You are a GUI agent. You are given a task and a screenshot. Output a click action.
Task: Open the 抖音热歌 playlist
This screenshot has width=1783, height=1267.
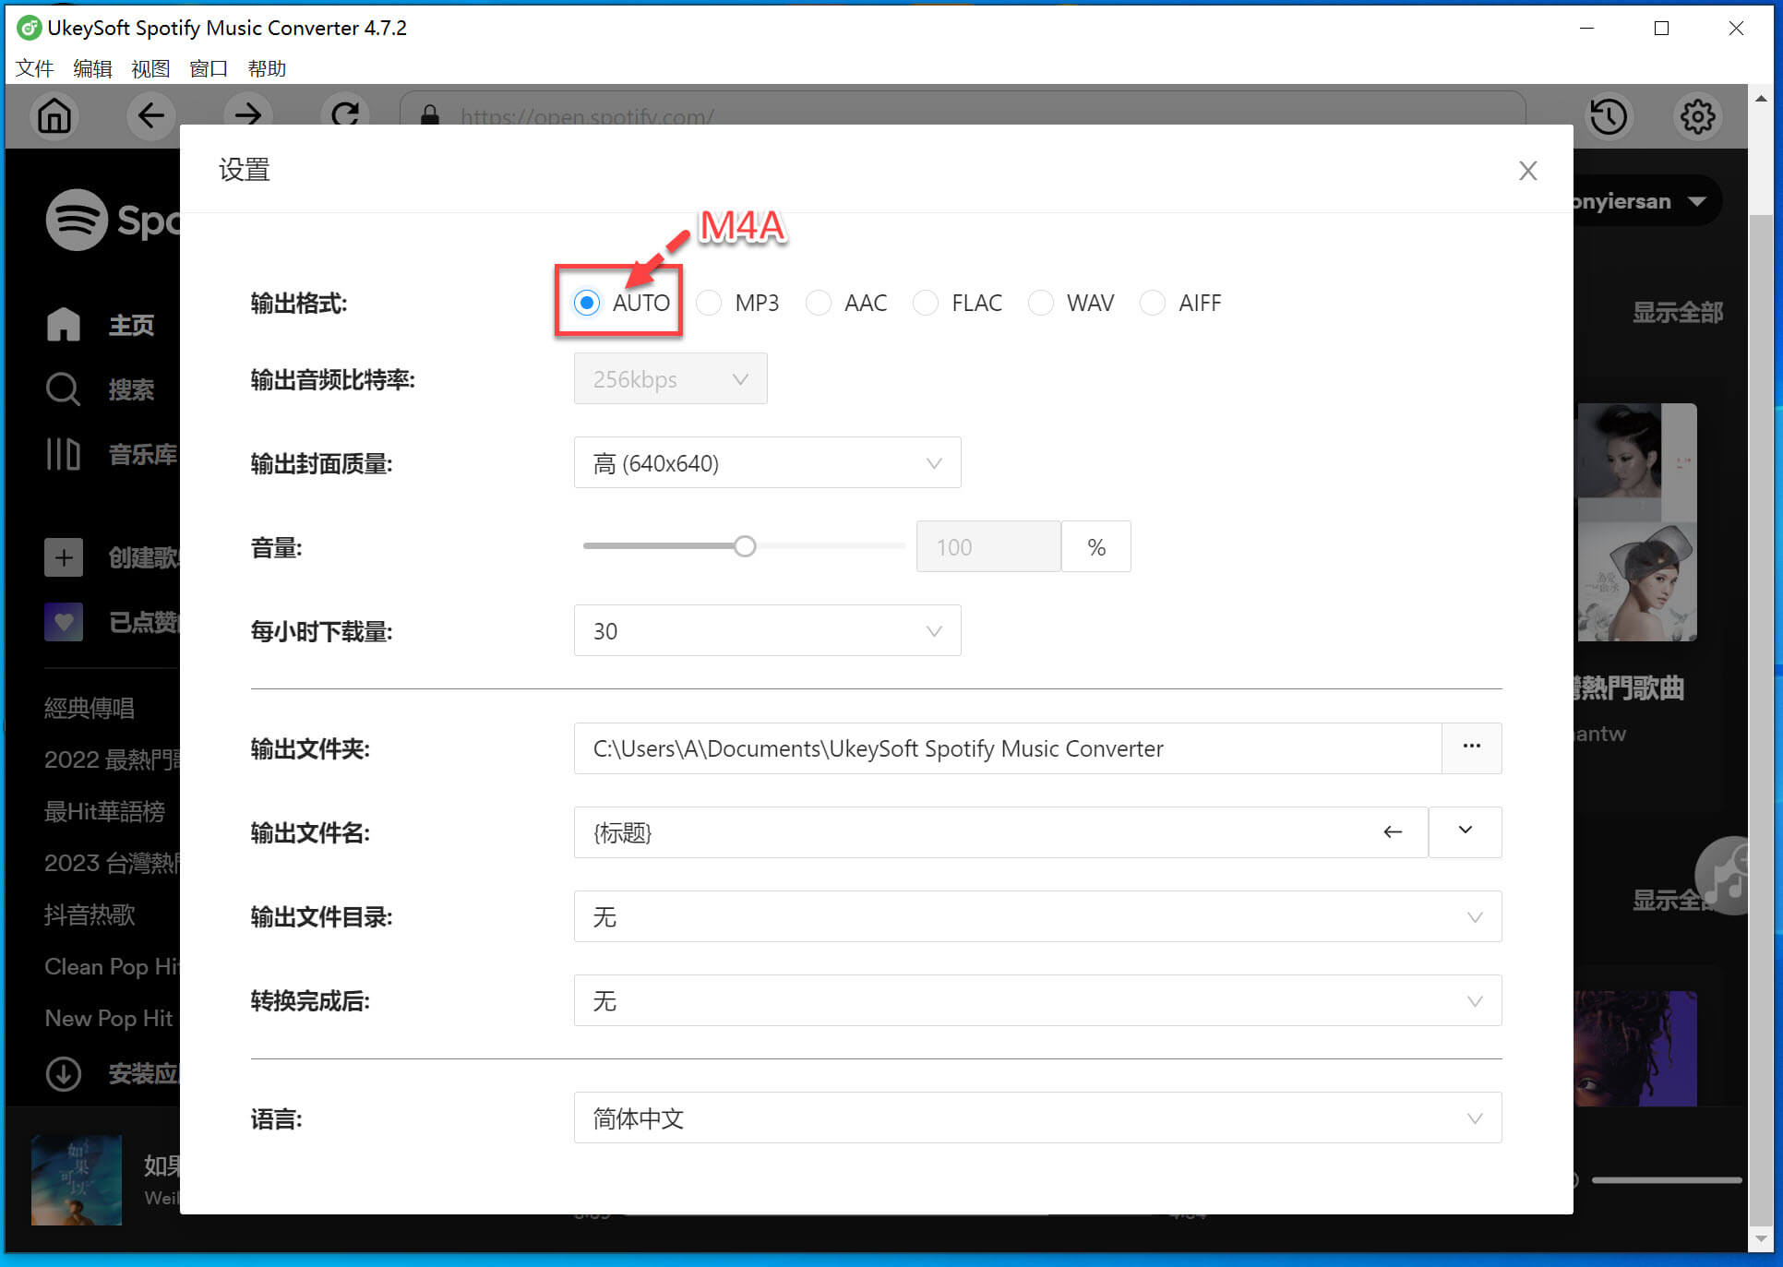pos(90,914)
